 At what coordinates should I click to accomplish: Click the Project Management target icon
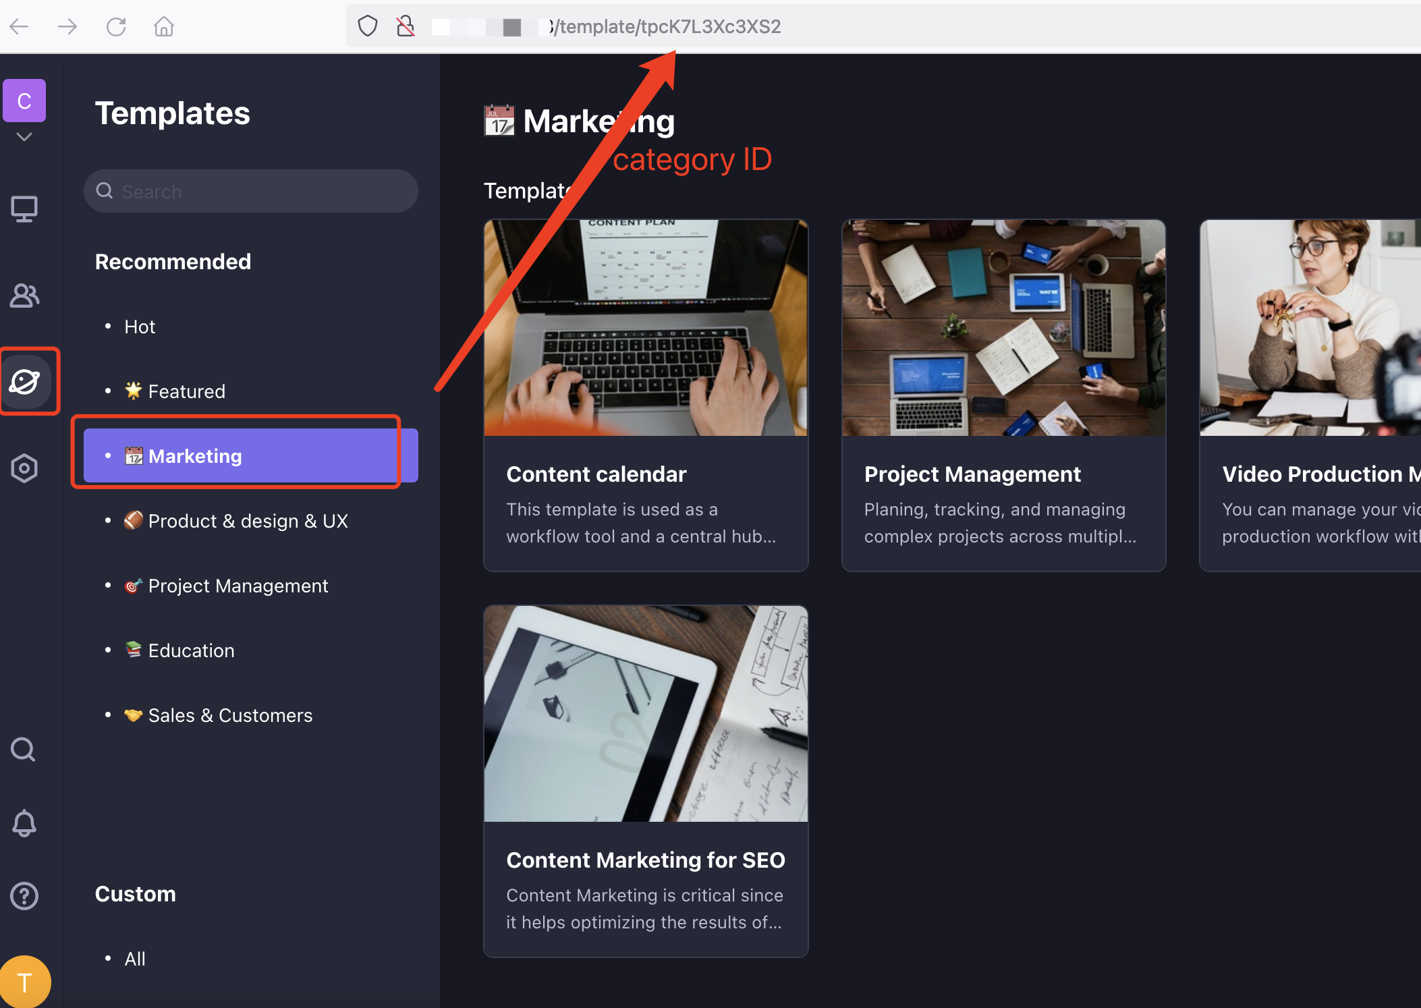[134, 585]
